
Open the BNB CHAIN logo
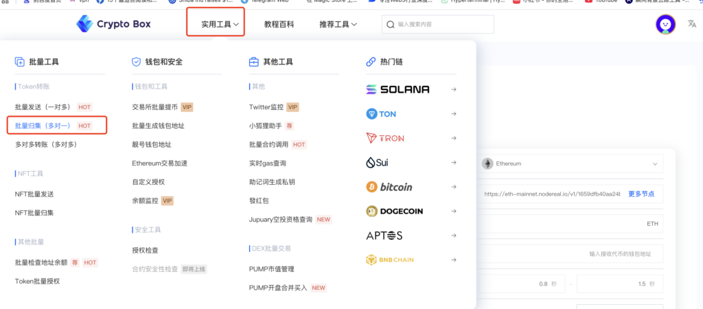[390, 260]
